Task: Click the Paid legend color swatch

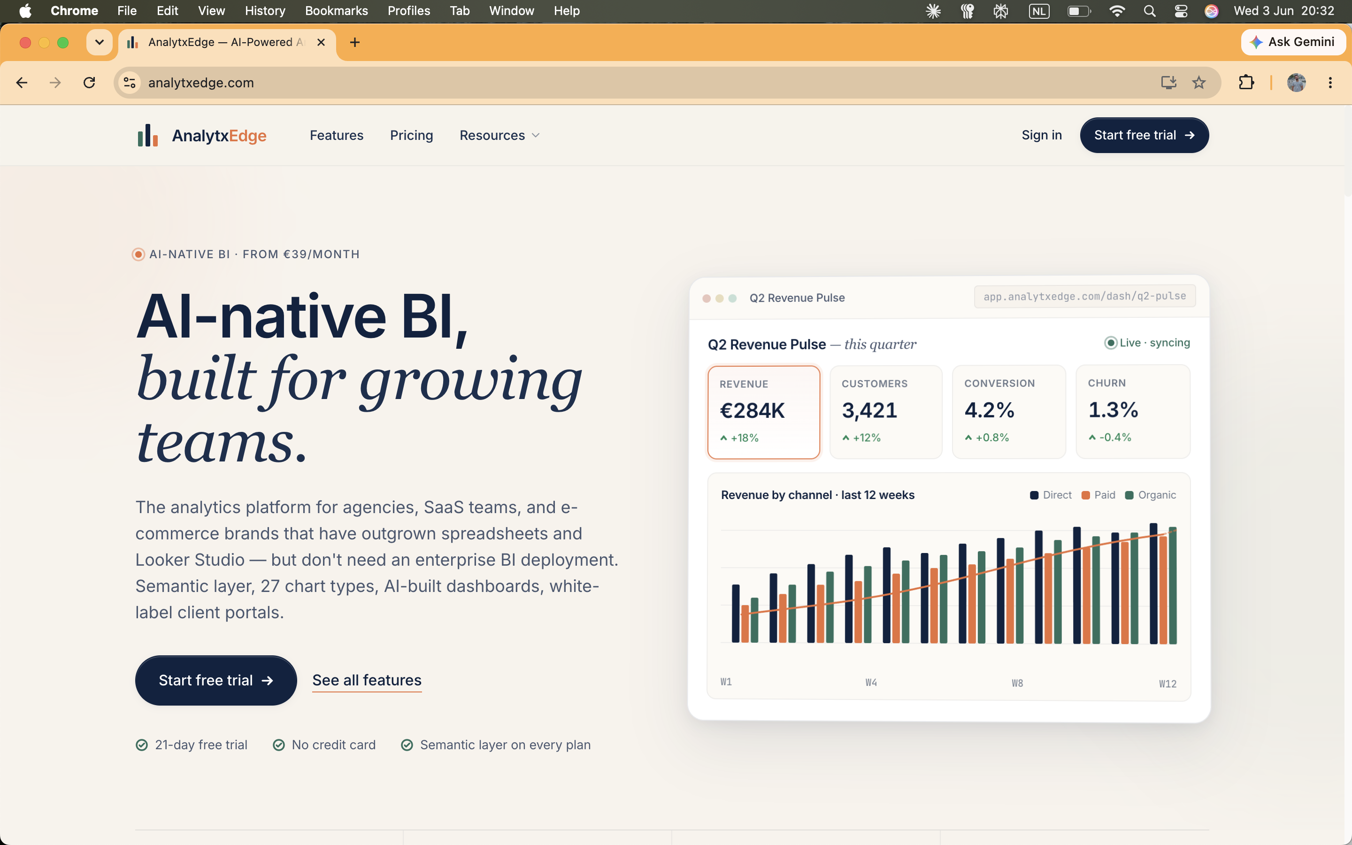Action: click(1085, 495)
